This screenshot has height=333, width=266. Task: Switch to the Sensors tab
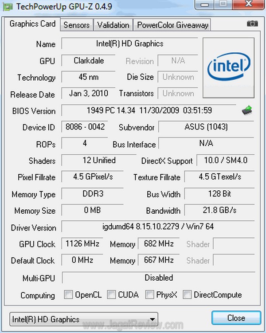coord(76,25)
